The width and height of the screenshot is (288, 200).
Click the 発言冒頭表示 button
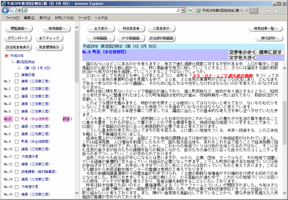pyautogui.click(x=49, y=47)
